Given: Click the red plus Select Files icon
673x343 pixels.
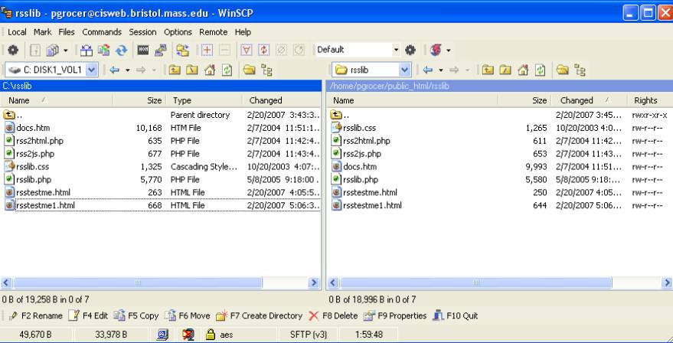Looking at the screenshot, I should [x=207, y=51].
